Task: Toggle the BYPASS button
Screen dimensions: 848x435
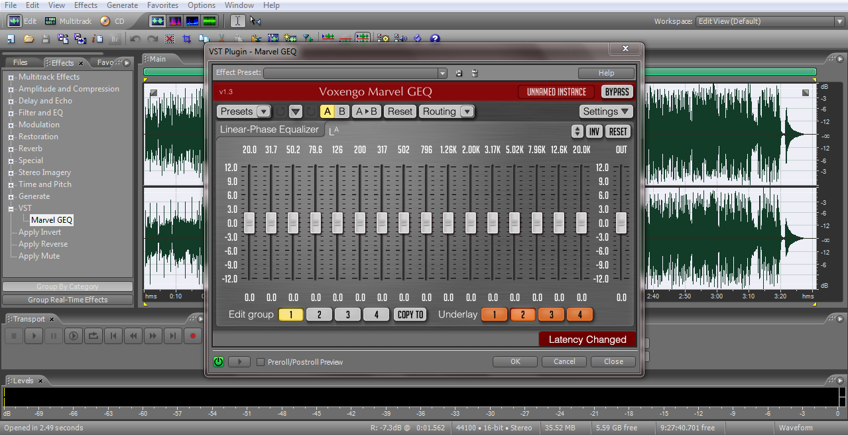Action: [617, 92]
